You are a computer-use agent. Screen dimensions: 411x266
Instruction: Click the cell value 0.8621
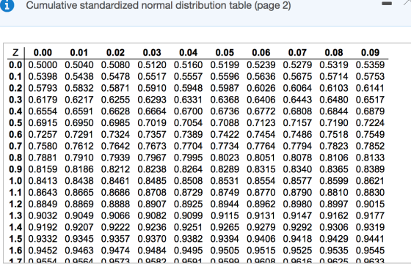(370, 181)
